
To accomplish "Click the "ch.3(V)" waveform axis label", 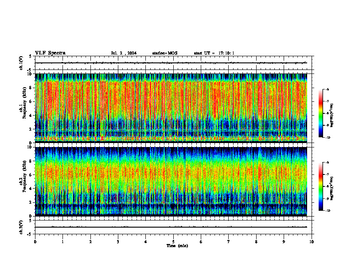I will coord(21,227).
